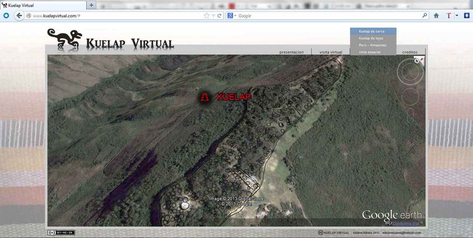473x238 pixels.
Task: Open downloads with the blue arrow icon
Action: tap(467, 16)
